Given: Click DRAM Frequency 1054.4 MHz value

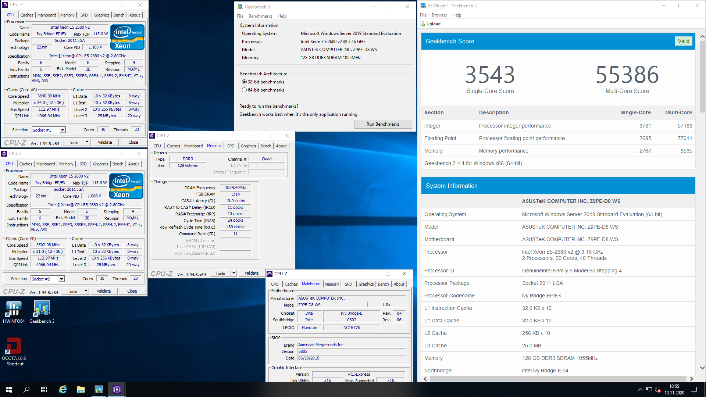Looking at the screenshot, I should pyautogui.click(x=235, y=188).
